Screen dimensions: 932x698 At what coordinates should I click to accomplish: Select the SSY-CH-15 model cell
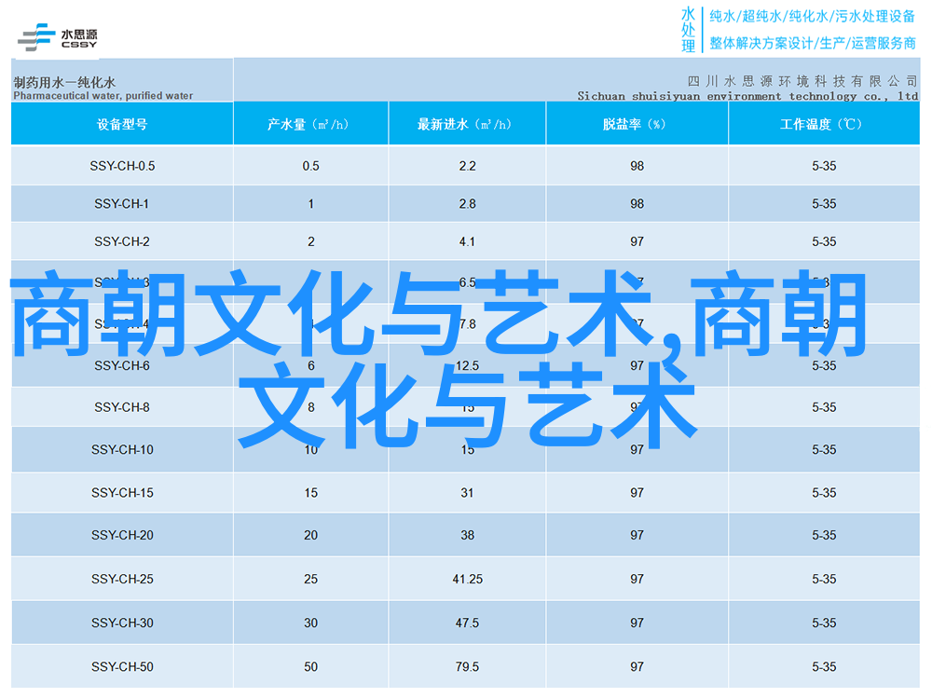pos(122,493)
